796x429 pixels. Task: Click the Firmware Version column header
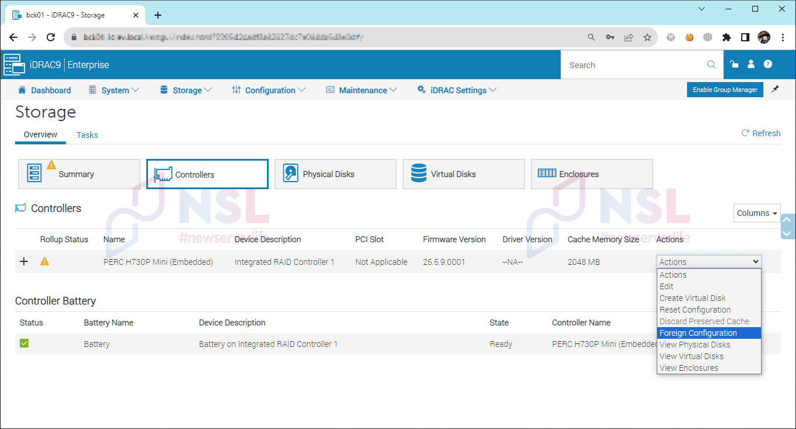(x=454, y=239)
